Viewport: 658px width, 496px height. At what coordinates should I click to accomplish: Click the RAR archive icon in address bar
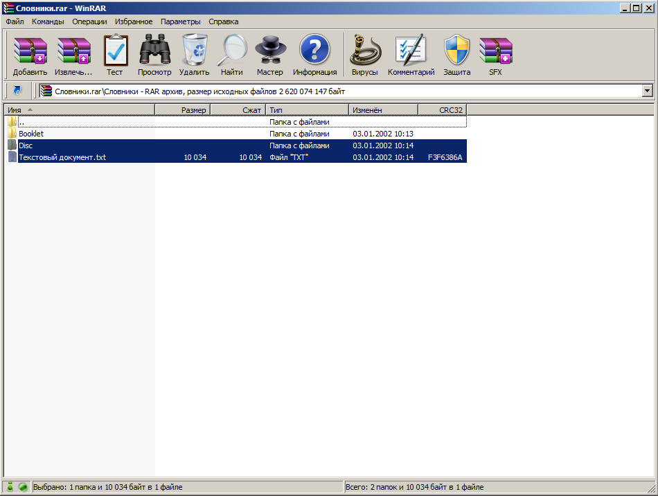[x=46, y=91]
